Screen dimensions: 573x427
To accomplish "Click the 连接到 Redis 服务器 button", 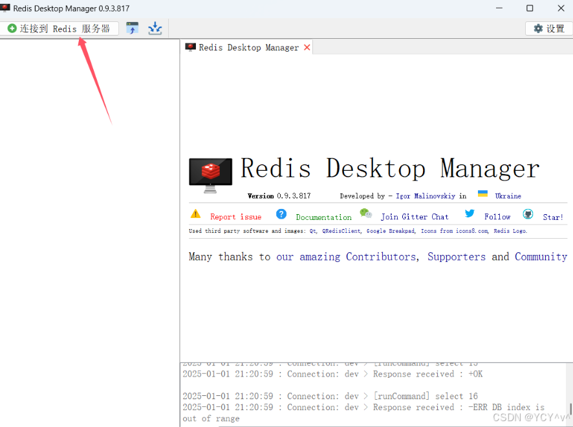I will tap(59, 28).
